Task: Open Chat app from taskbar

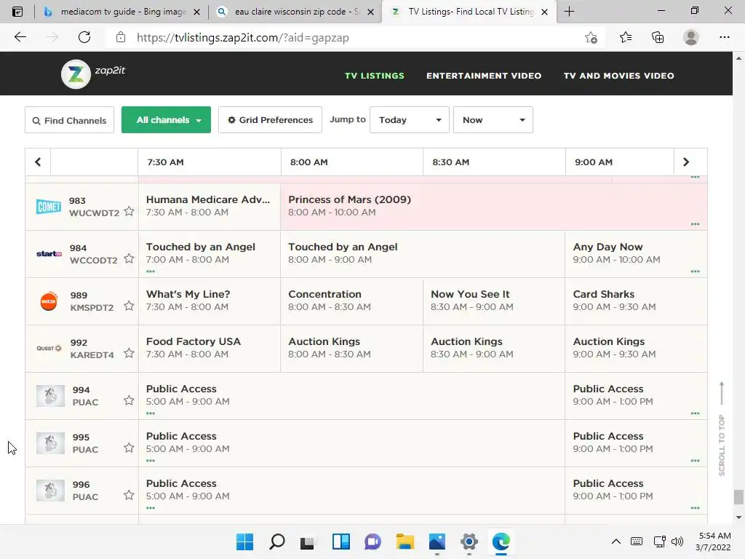Action: point(373,542)
